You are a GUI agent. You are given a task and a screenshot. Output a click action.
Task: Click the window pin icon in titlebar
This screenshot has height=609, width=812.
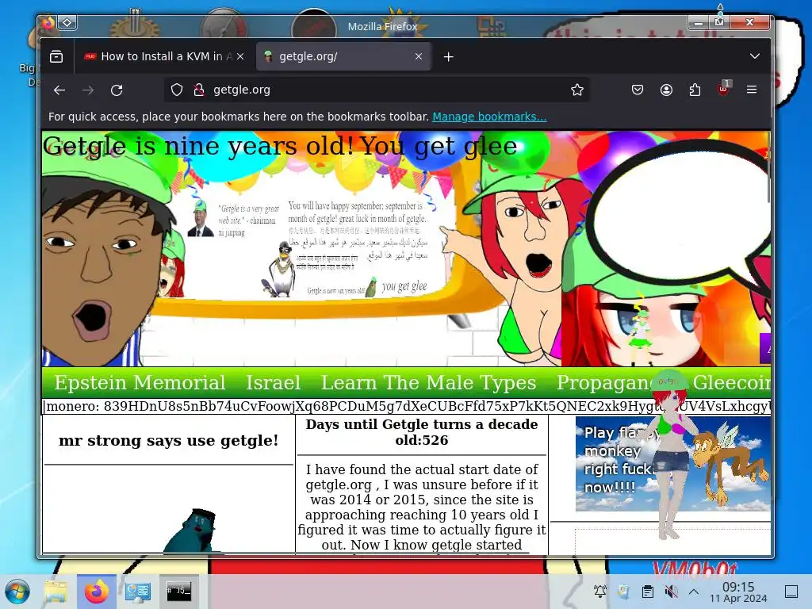pyautogui.click(x=67, y=22)
